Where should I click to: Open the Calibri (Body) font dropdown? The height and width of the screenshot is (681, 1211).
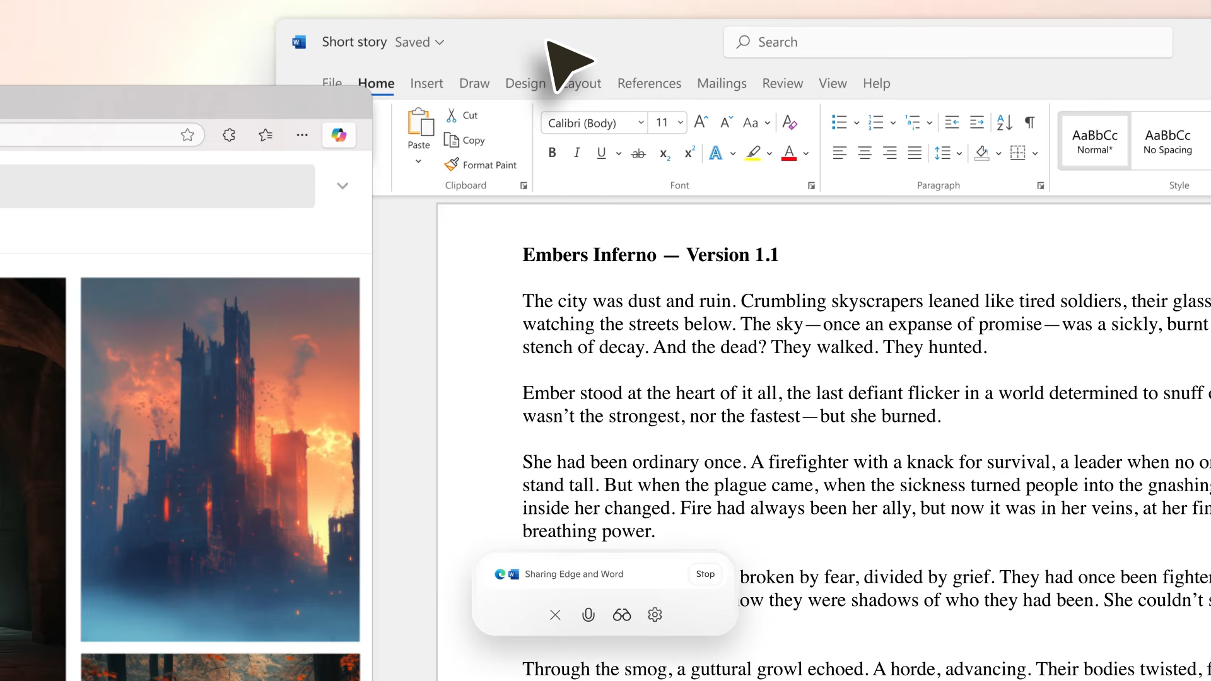[641, 123]
